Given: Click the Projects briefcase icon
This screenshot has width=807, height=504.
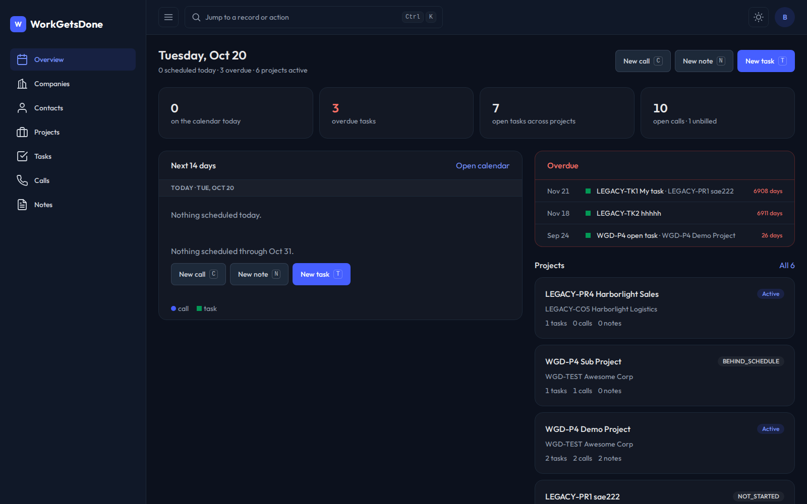Looking at the screenshot, I should pos(22,132).
